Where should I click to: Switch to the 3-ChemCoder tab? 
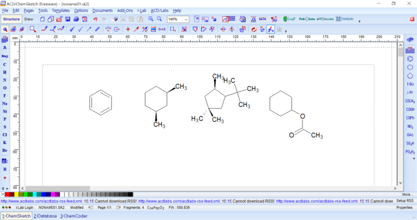(74, 216)
